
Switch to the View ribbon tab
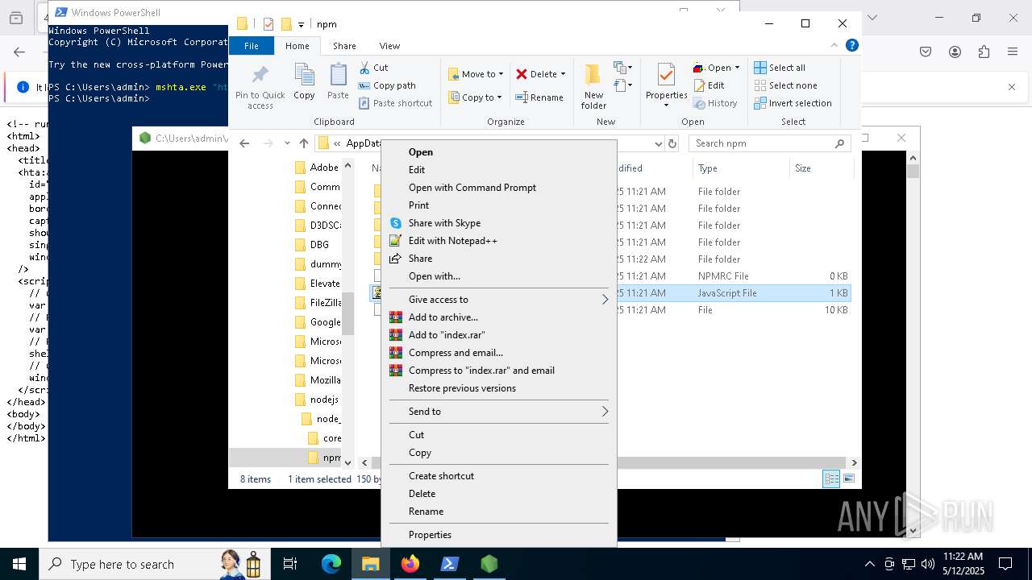tap(389, 46)
